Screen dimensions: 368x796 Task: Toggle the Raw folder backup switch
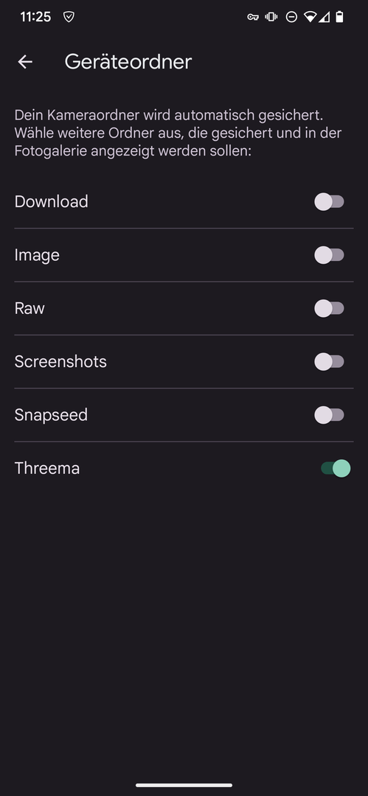pos(330,308)
